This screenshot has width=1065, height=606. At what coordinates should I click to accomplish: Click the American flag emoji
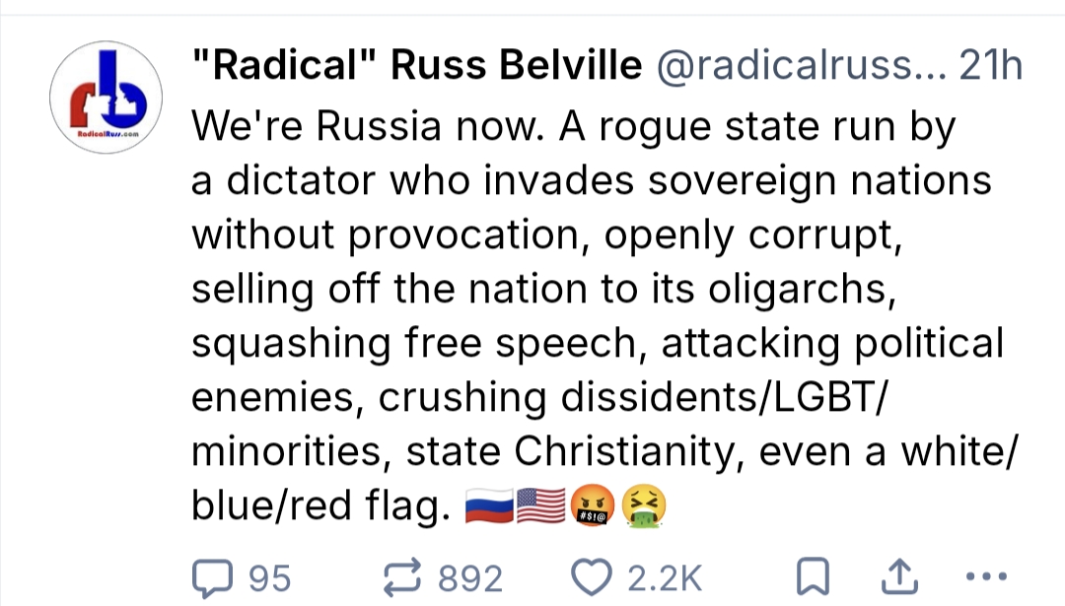538,506
